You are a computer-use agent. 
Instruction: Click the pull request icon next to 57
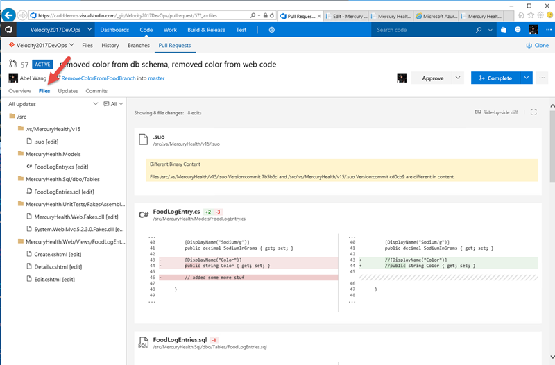click(13, 64)
